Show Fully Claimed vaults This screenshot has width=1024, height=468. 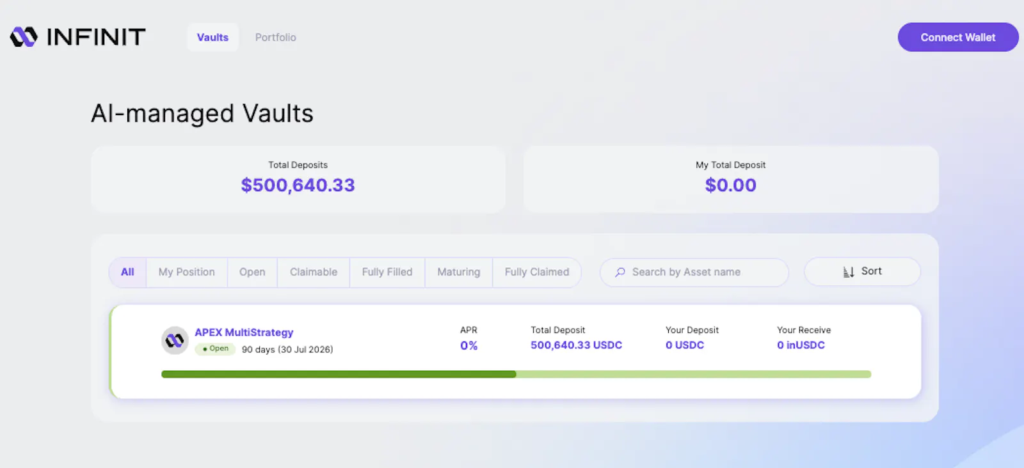537,272
